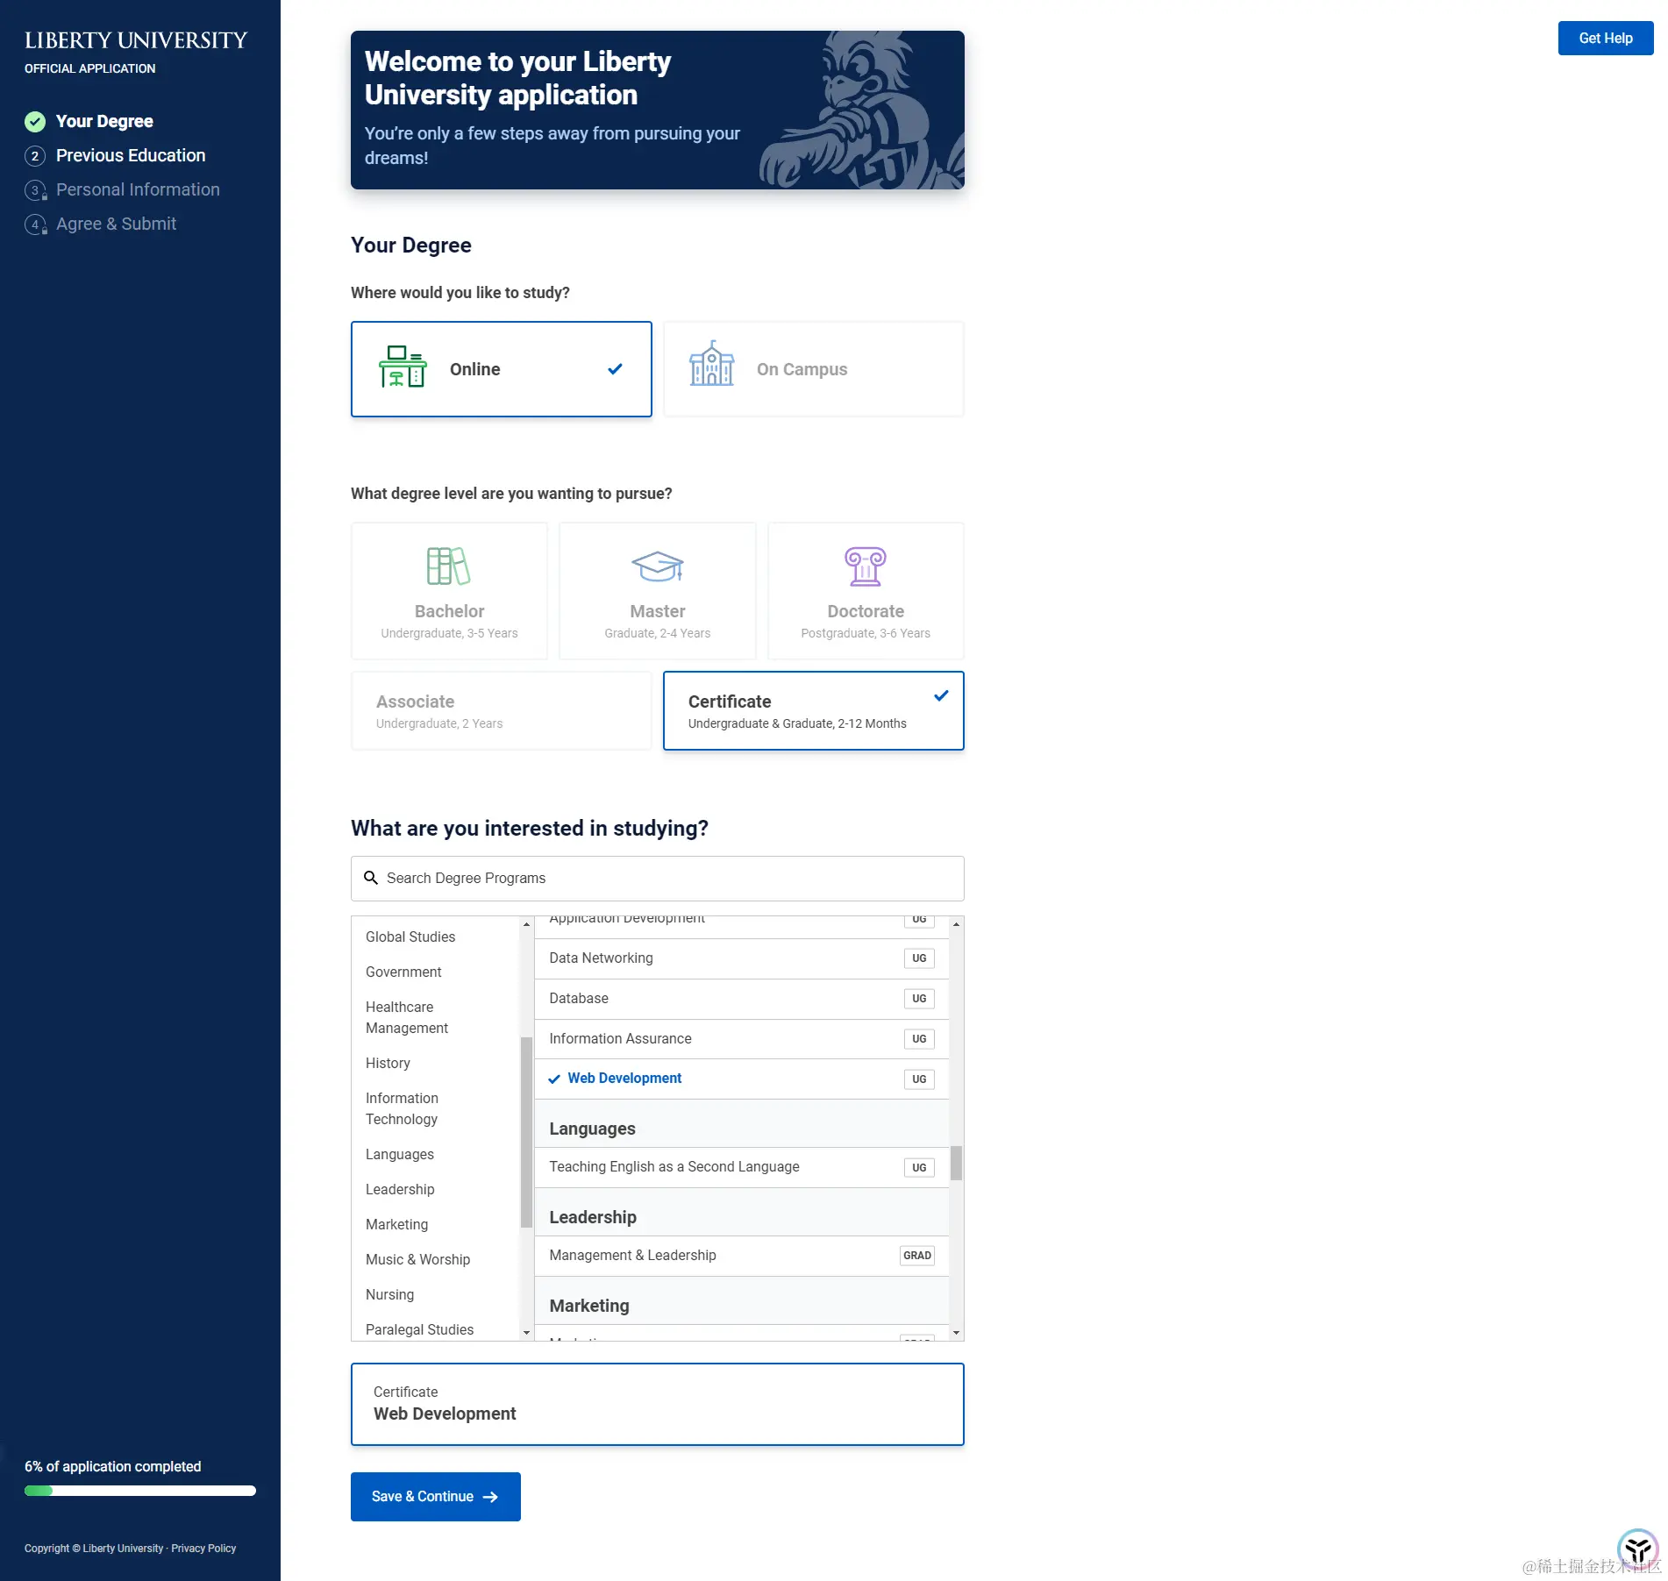
Task: Select the Associate degree level option
Action: click(x=501, y=710)
